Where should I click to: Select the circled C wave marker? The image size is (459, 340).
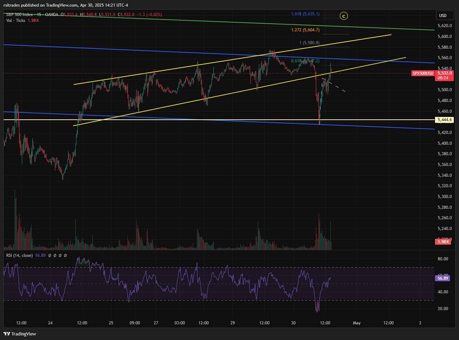click(x=344, y=16)
